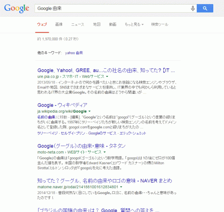
Task: Click the ja.wikipedia.org/wiki/Google URL text
Action: (62, 111)
